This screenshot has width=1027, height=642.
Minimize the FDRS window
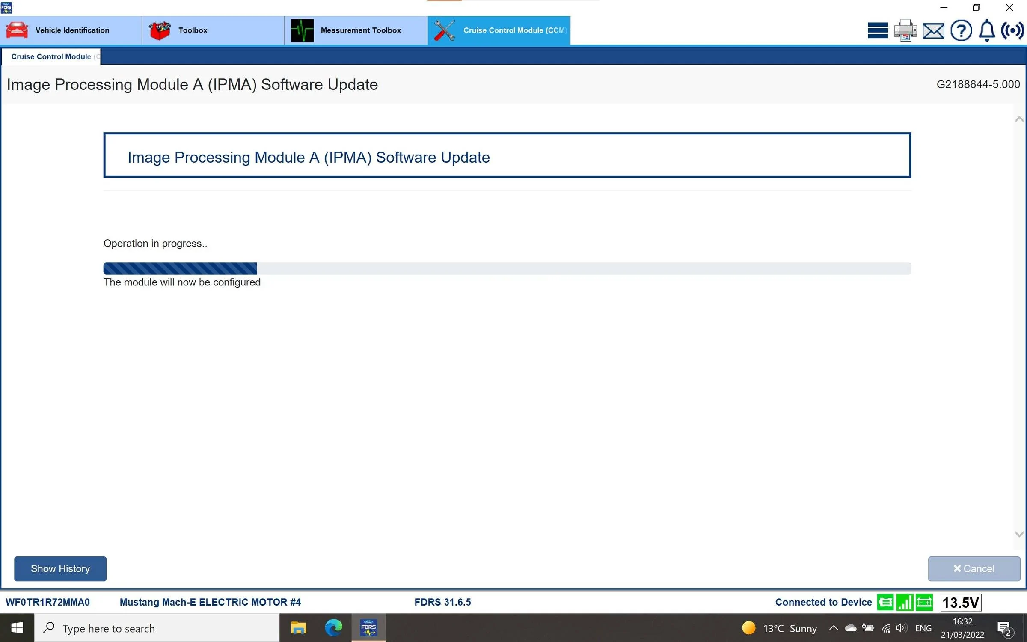coord(944,8)
